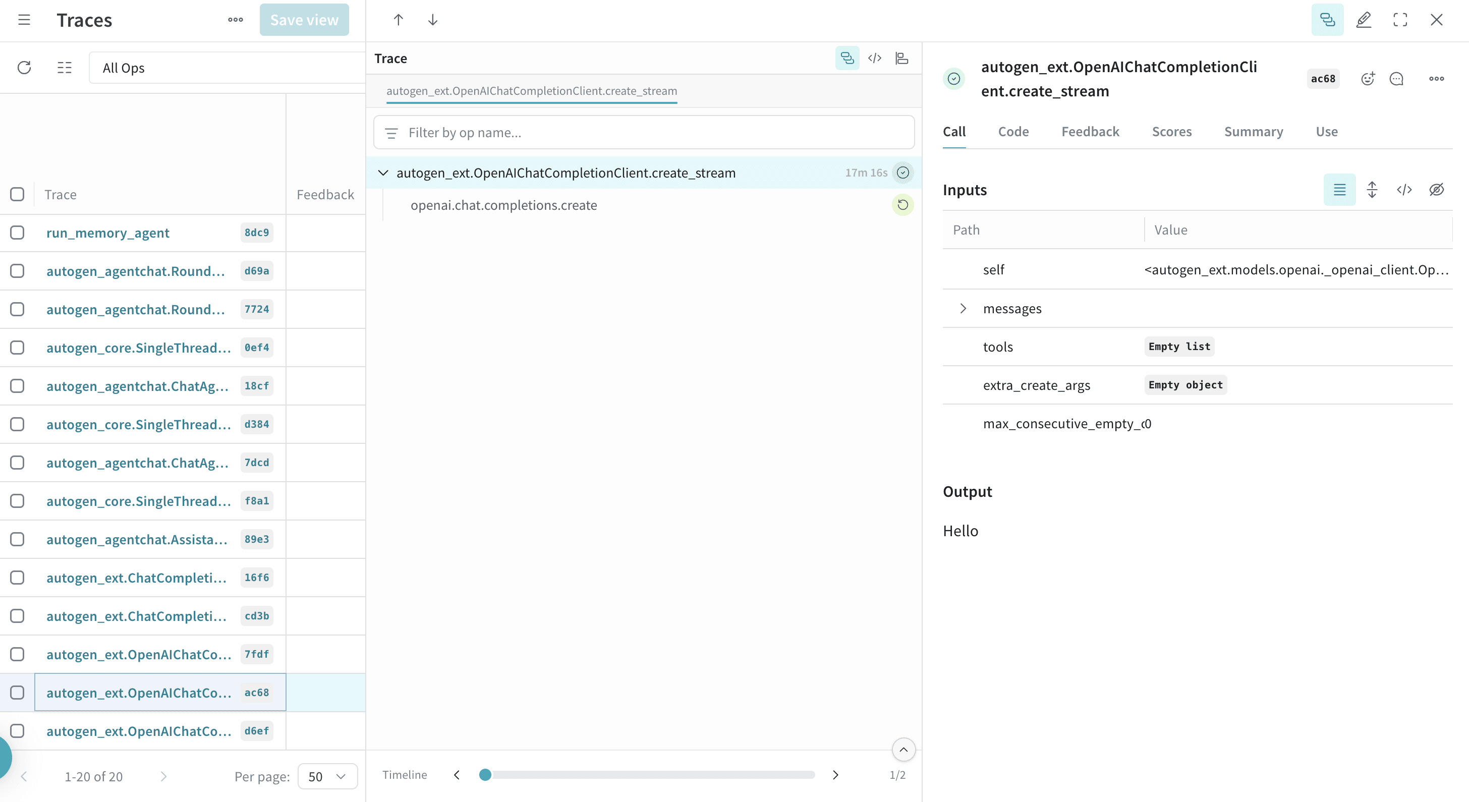The image size is (1469, 802).
Task: Hide Inputs with the eye-slash icon
Action: point(1437,190)
